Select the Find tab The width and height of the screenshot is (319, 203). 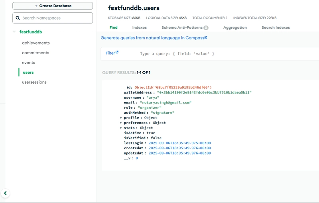tap(114, 27)
